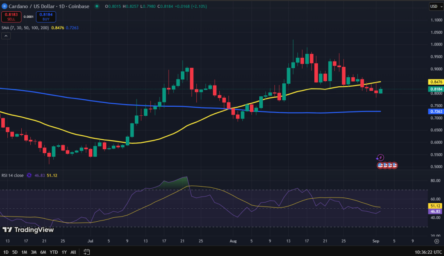Click the Sep label on the date axis

pyautogui.click(x=376, y=241)
